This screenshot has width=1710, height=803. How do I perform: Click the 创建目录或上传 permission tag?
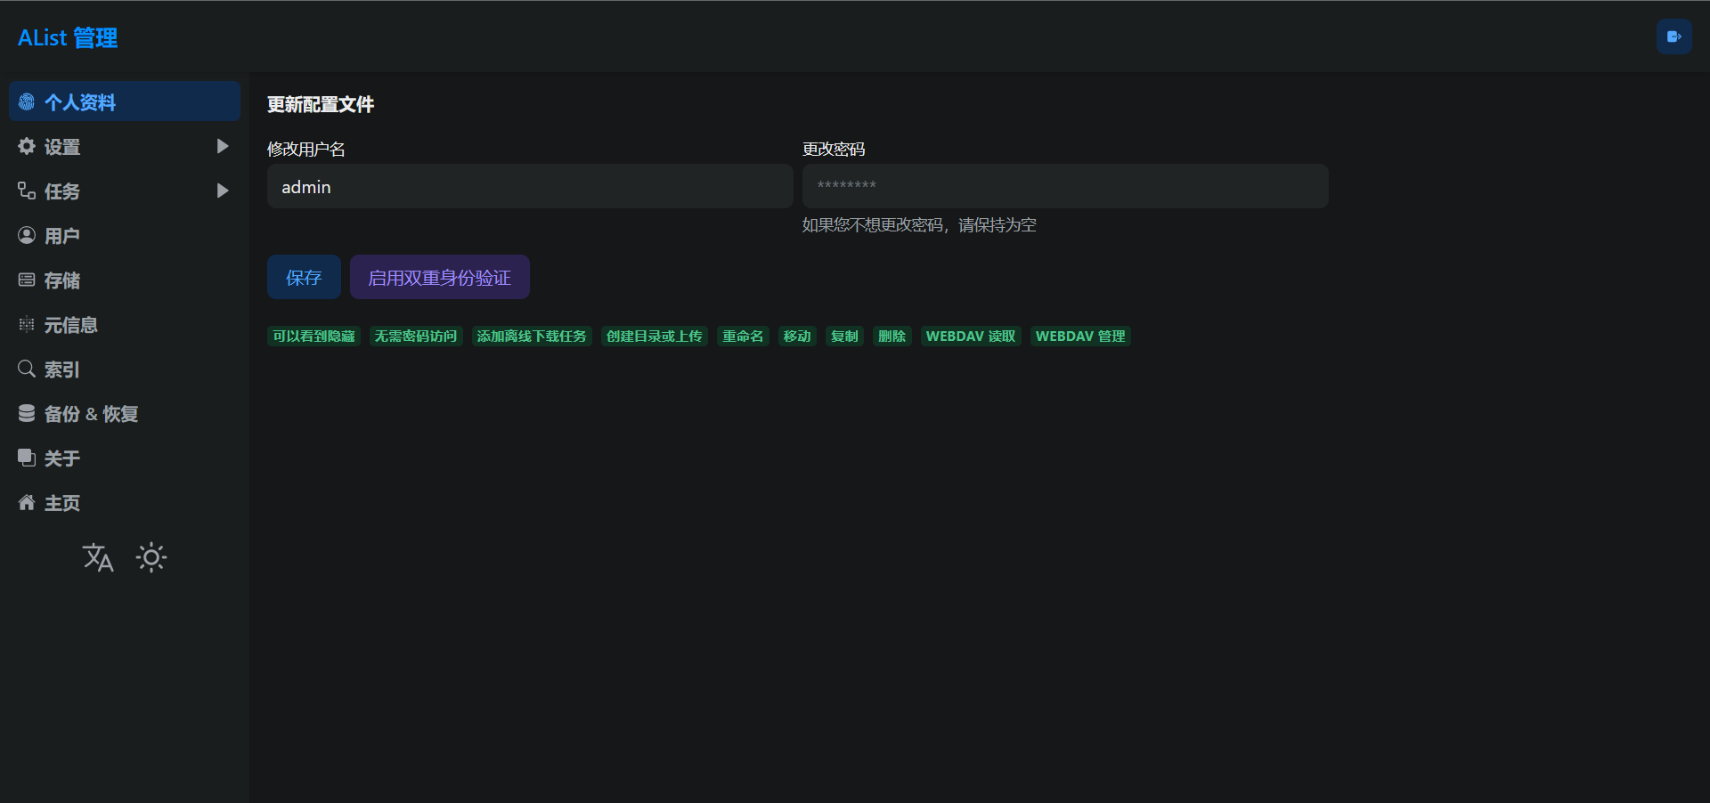(x=655, y=336)
